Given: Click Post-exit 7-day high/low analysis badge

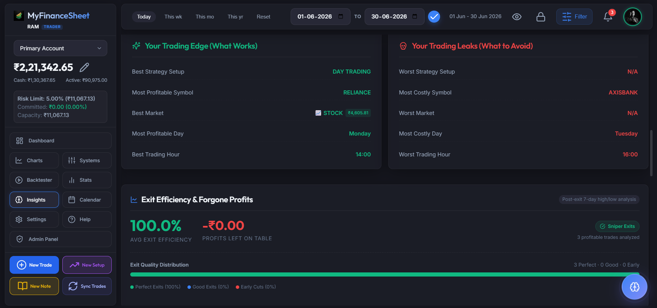Looking at the screenshot, I should (x=599, y=200).
